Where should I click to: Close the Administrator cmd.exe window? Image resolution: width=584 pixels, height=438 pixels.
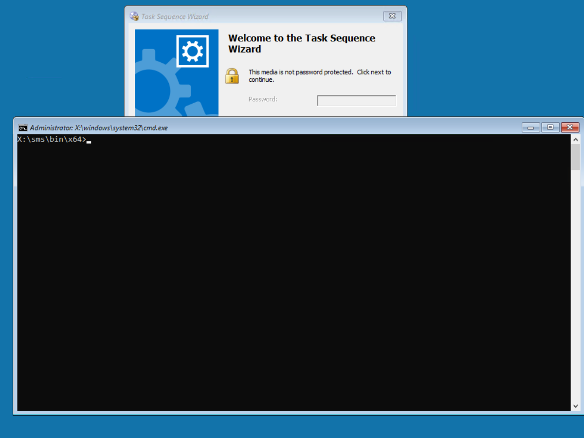[x=569, y=128]
